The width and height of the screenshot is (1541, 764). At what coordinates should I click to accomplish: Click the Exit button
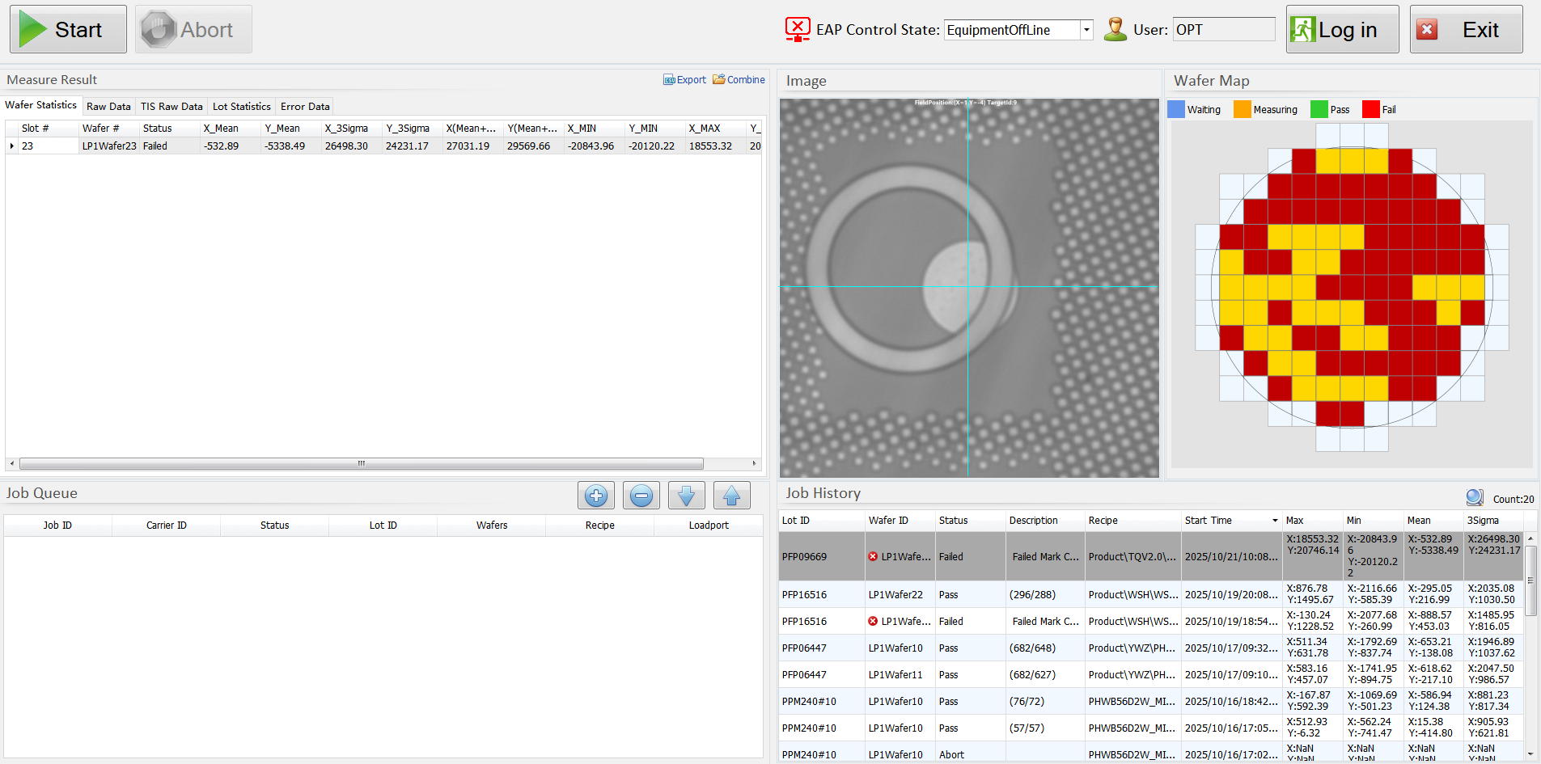[1466, 30]
